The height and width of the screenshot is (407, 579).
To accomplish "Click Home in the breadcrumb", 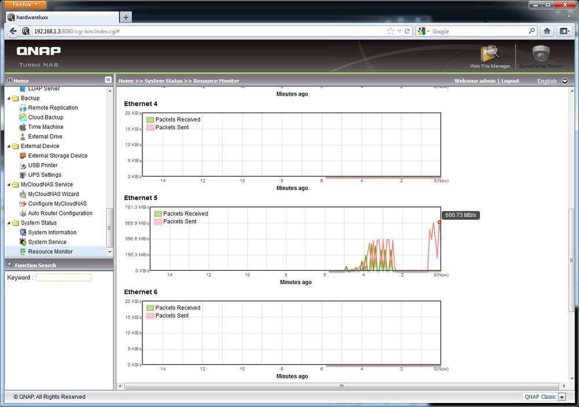I will tap(126, 81).
